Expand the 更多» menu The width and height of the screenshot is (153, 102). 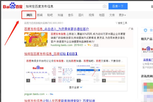tap(122, 15)
